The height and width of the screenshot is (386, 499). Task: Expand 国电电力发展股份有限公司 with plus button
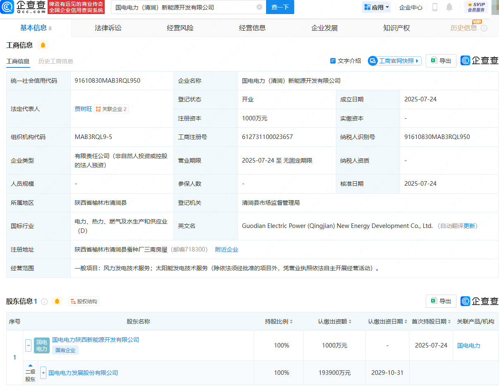pyautogui.click(x=43, y=373)
